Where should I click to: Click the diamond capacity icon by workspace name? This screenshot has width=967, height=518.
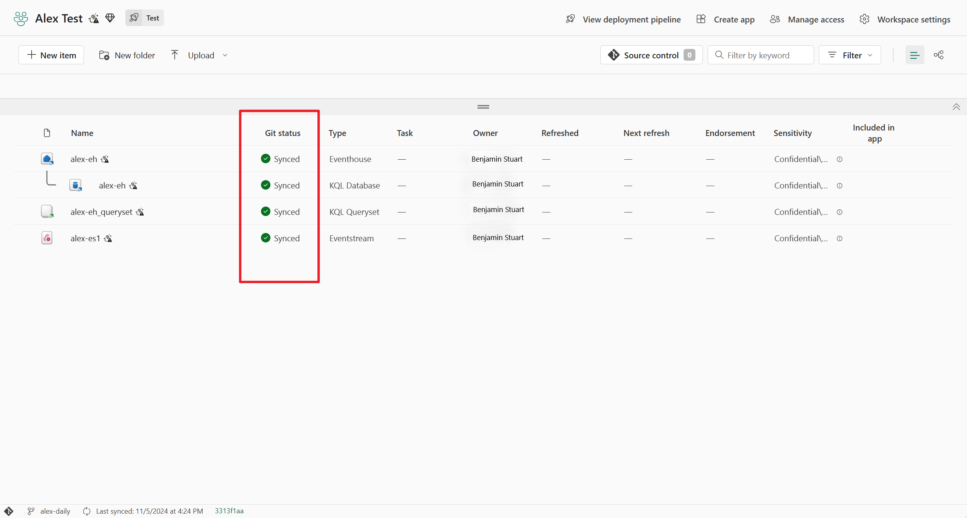pos(110,18)
